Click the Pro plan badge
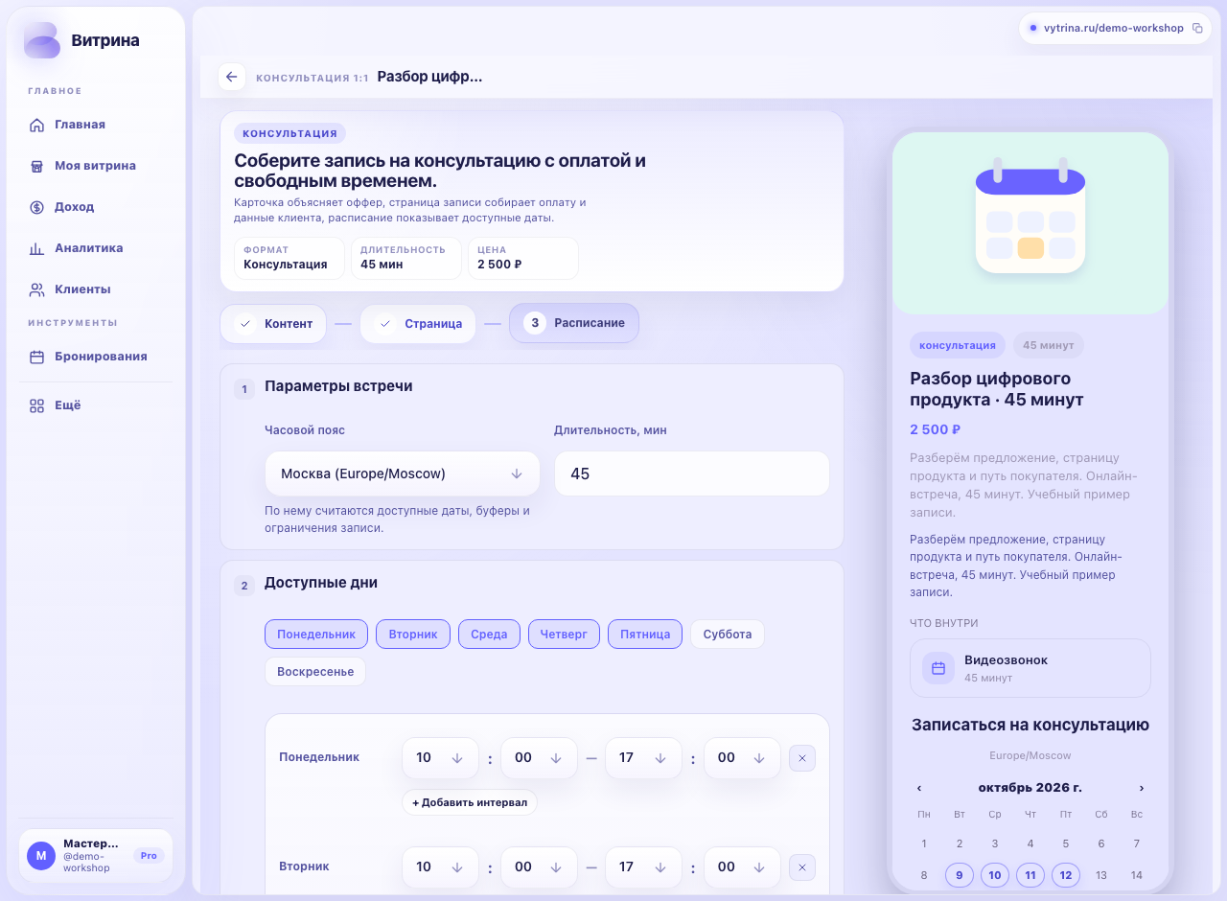 click(149, 856)
